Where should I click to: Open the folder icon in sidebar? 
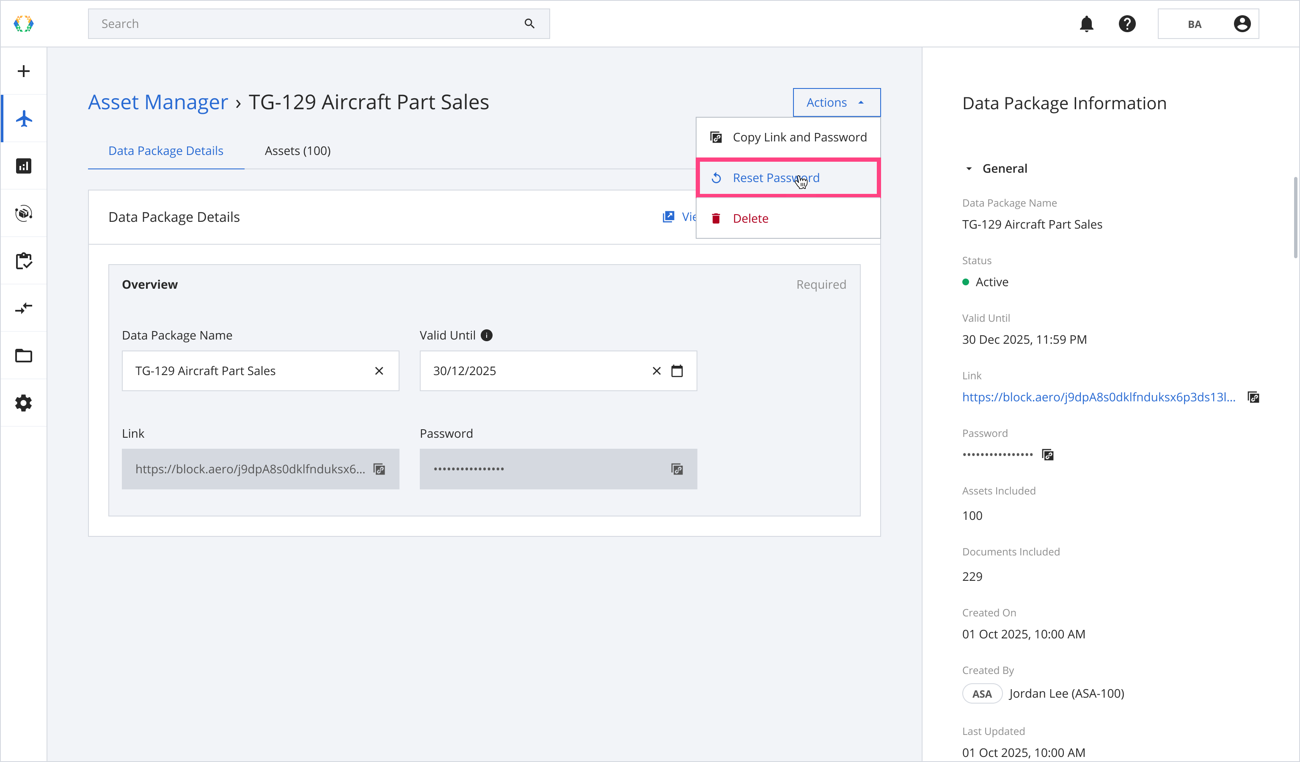pyautogui.click(x=24, y=356)
